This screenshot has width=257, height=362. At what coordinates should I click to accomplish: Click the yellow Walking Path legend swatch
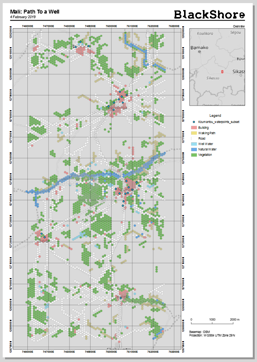coord(194,133)
